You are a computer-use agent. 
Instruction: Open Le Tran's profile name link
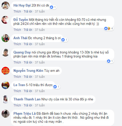coord(19,85)
